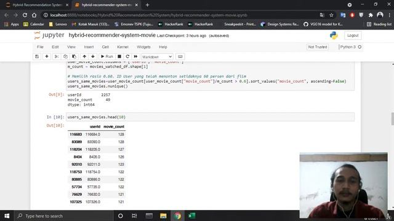This screenshot has height=221, width=394.
Task: Paste cells below in the toolbar
Action: [74, 56]
